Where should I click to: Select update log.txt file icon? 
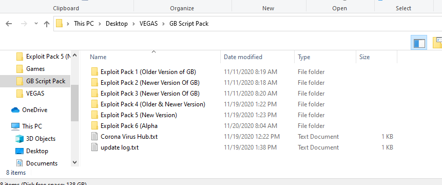tap(94, 147)
